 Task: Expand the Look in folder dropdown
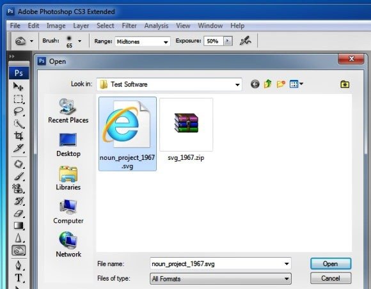click(237, 84)
